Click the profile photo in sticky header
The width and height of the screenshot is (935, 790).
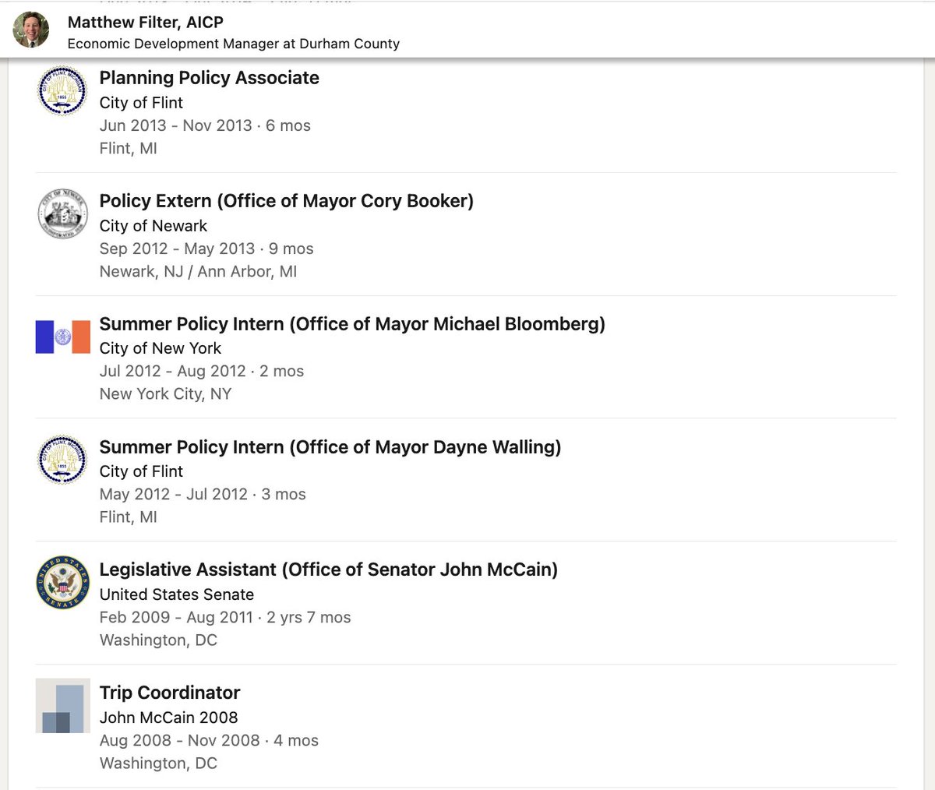[31, 30]
